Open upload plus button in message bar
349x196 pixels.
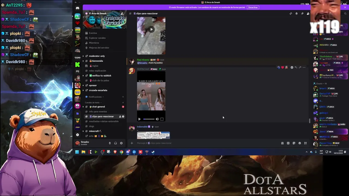132,143
